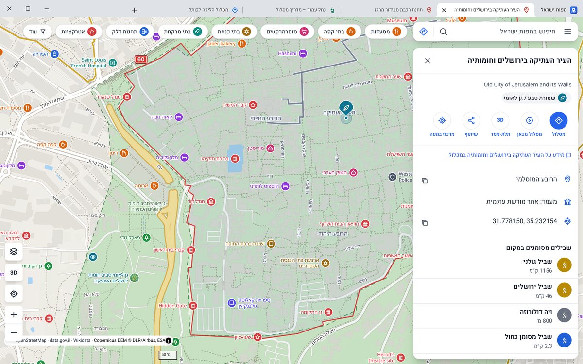Switch to מסלול הליכה לכותל tab

click(x=193, y=10)
